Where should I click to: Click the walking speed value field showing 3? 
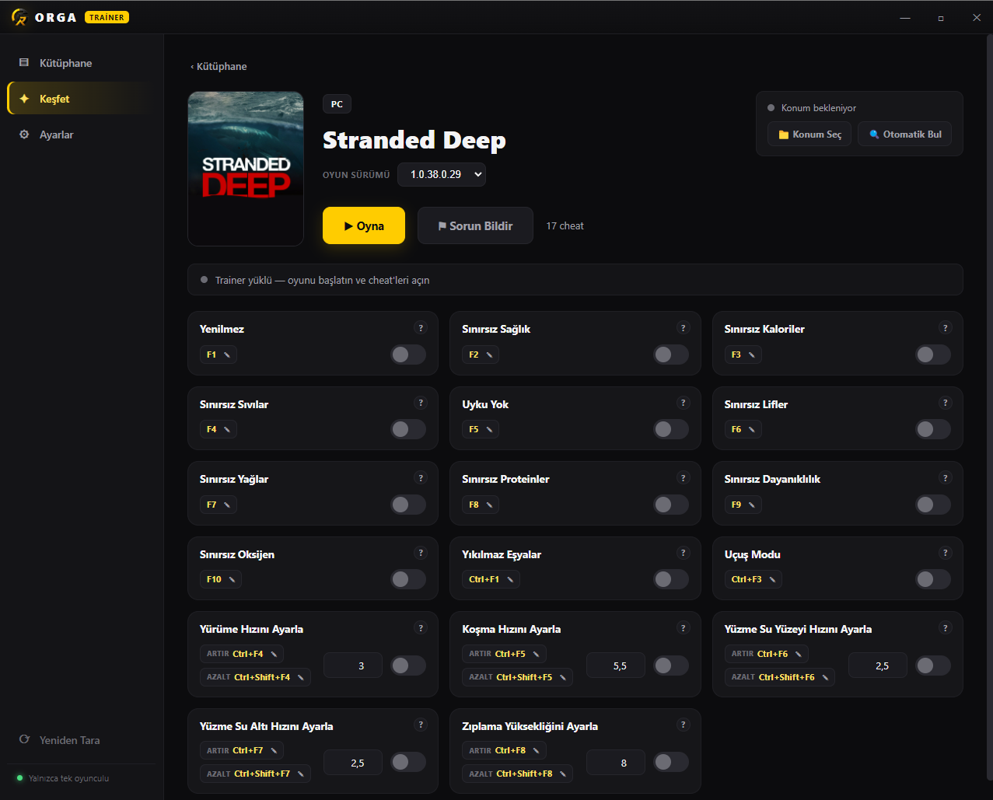pyautogui.click(x=353, y=666)
